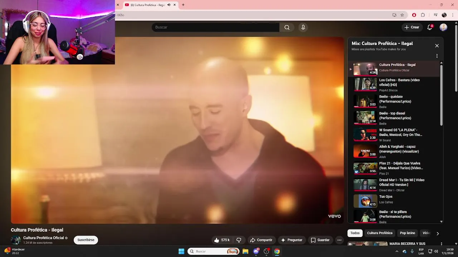
Task: Open Chrome profile avatar
Action: click(x=444, y=15)
